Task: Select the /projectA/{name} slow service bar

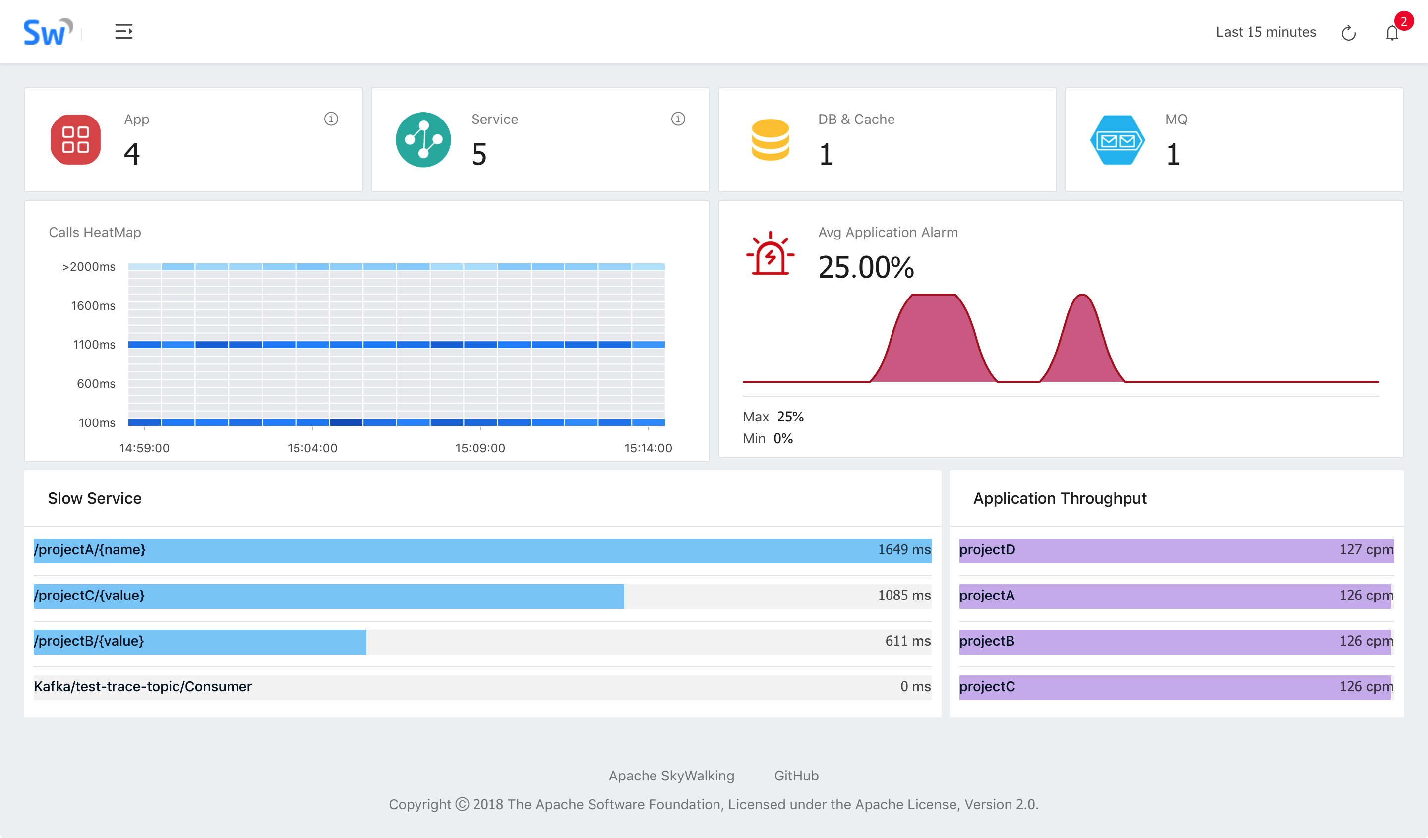Action: 482,550
